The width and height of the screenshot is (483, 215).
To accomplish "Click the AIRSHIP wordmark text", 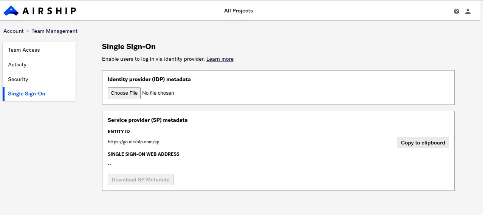I will [49, 11].
